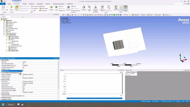Expand the Damping Controls section

pyautogui.click(x=1, y=98)
